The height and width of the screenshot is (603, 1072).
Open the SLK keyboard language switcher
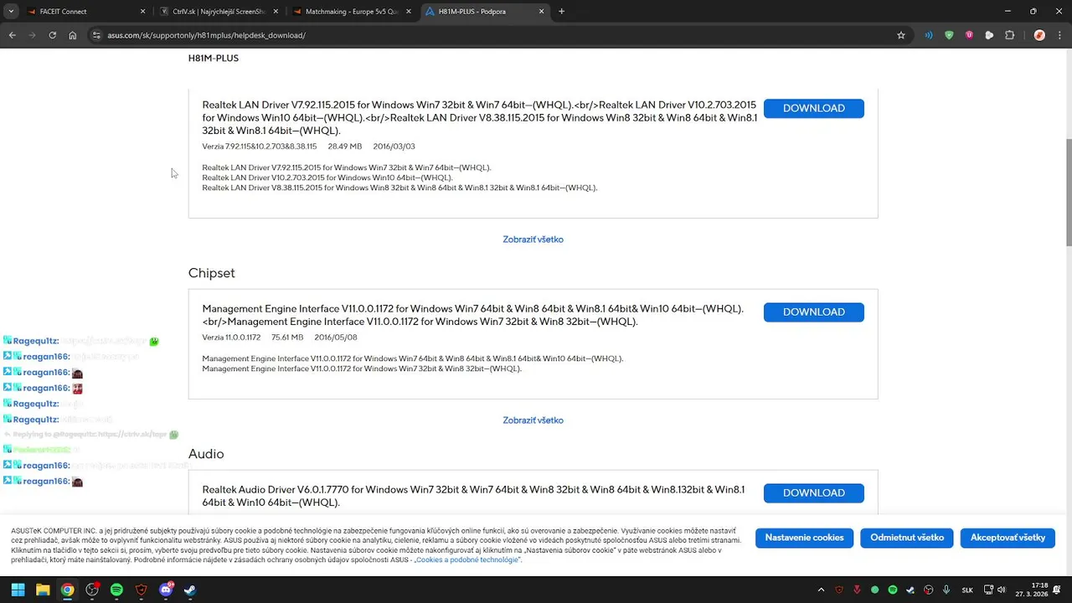point(967,590)
